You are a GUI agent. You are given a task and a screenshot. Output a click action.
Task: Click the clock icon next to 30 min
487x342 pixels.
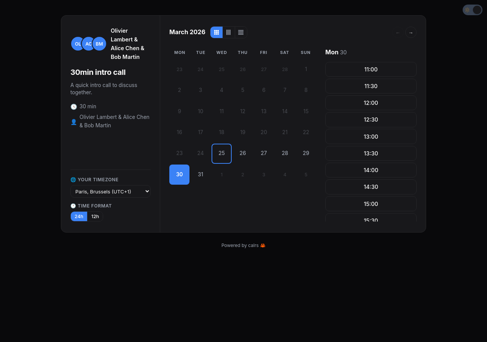[x=73, y=106]
